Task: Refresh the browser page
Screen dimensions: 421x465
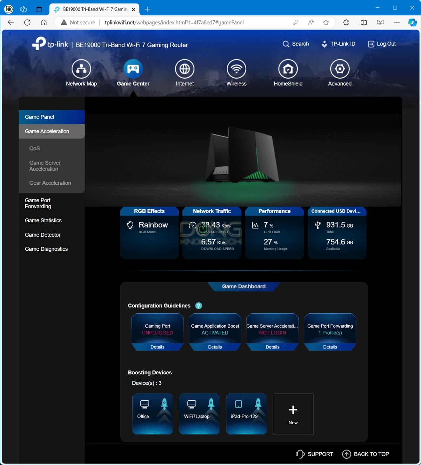Action: click(27, 22)
